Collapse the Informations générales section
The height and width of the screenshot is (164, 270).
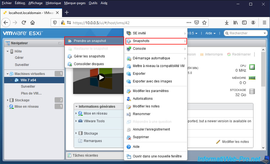tap(76, 107)
